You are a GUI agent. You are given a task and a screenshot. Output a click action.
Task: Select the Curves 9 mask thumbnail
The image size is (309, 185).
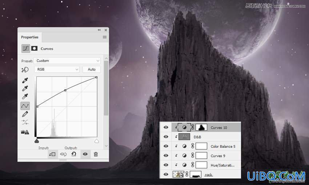[x=201, y=156]
